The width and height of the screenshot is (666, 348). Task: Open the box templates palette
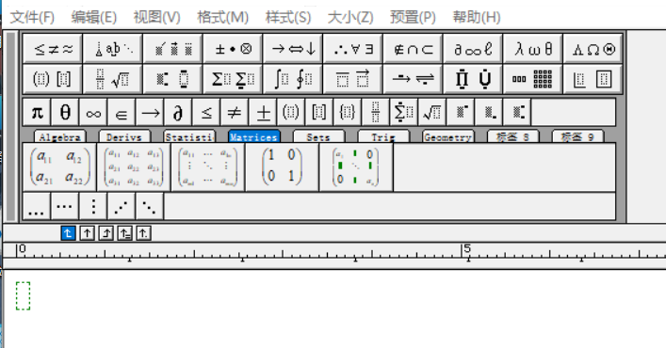tap(593, 79)
